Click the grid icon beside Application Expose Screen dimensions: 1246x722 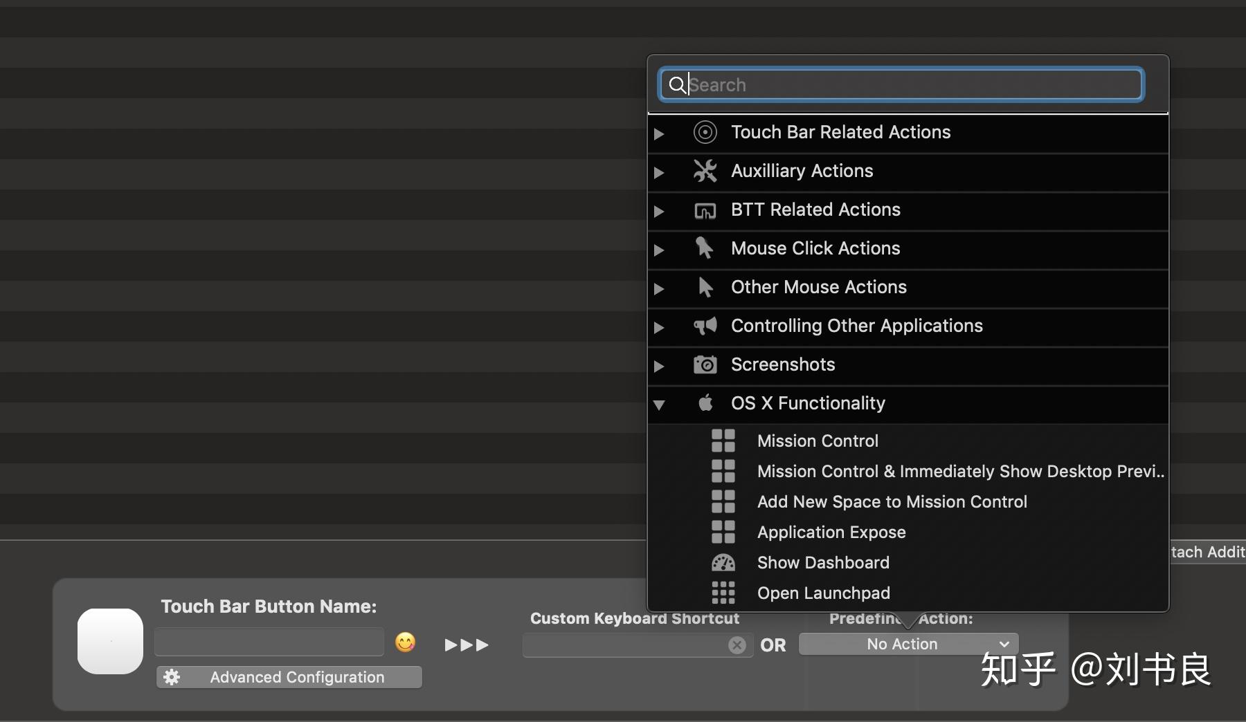point(723,532)
